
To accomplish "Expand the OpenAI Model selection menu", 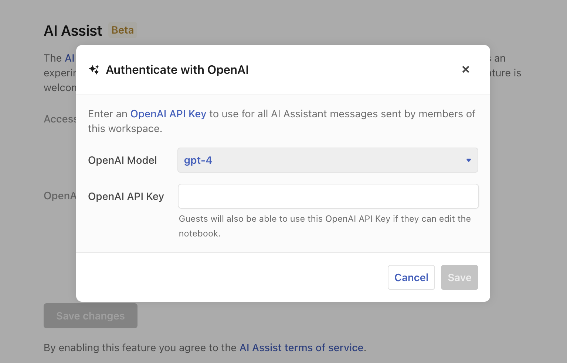I will [327, 160].
